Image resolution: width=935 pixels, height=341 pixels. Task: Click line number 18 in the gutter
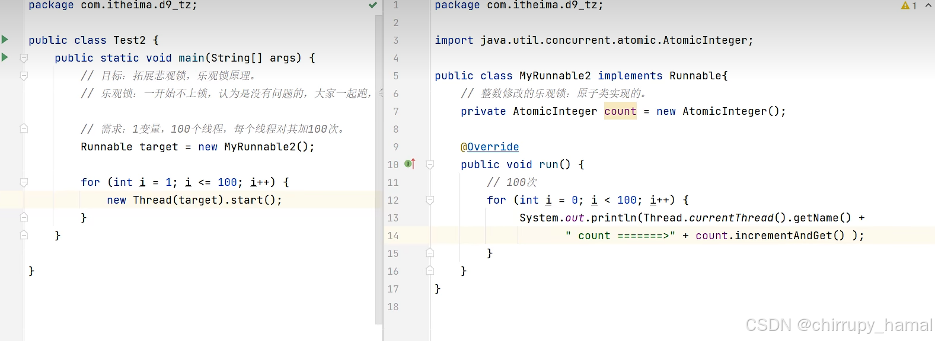pos(393,307)
